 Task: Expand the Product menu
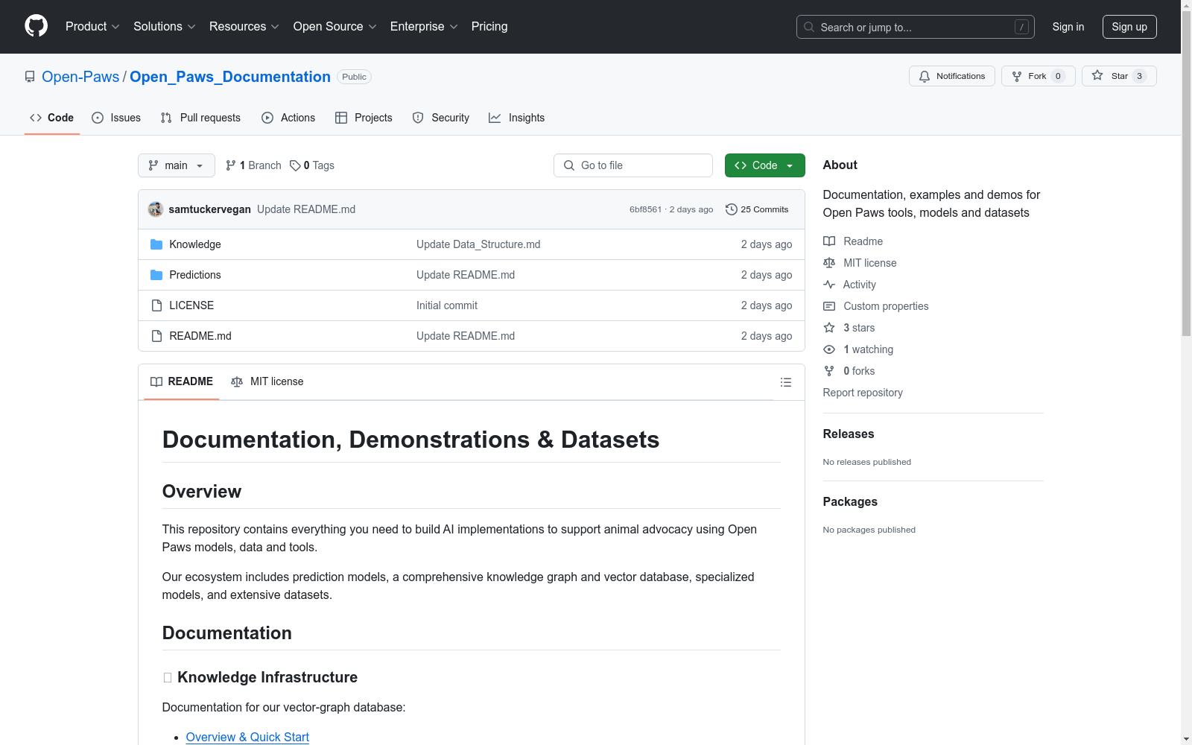(92, 26)
